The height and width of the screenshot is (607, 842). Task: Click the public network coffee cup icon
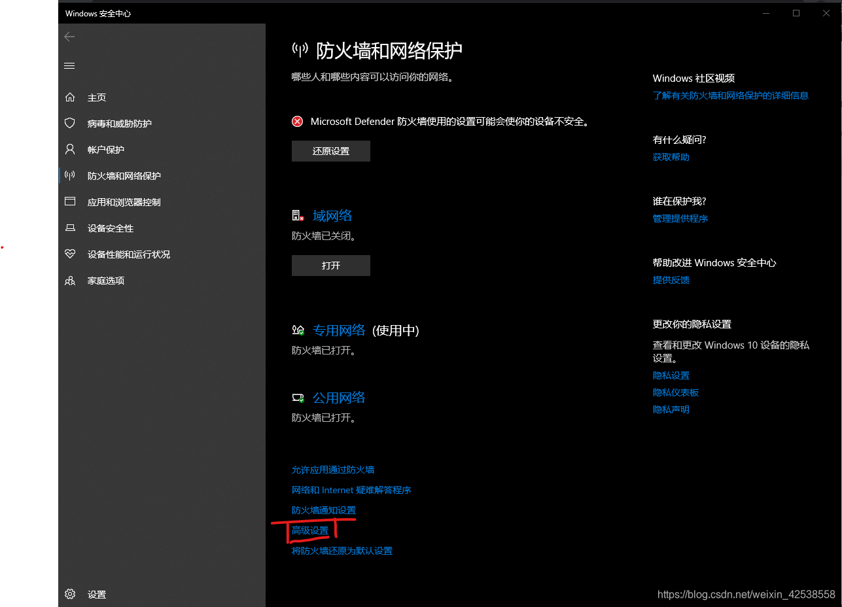pos(298,398)
